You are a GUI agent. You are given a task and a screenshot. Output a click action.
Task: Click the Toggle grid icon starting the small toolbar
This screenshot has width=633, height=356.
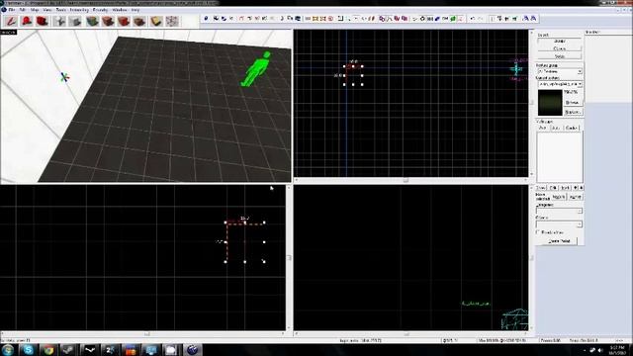pos(206,19)
